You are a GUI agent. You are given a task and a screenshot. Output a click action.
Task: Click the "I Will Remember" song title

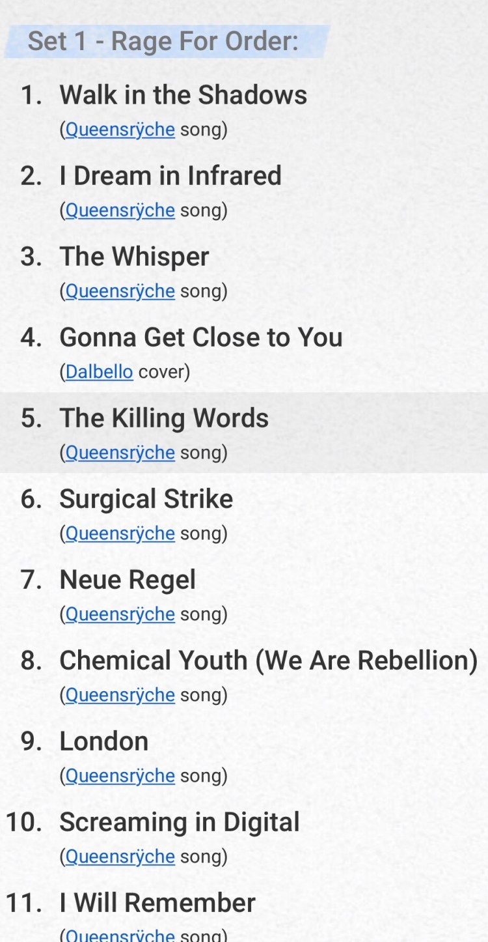click(x=157, y=903)
